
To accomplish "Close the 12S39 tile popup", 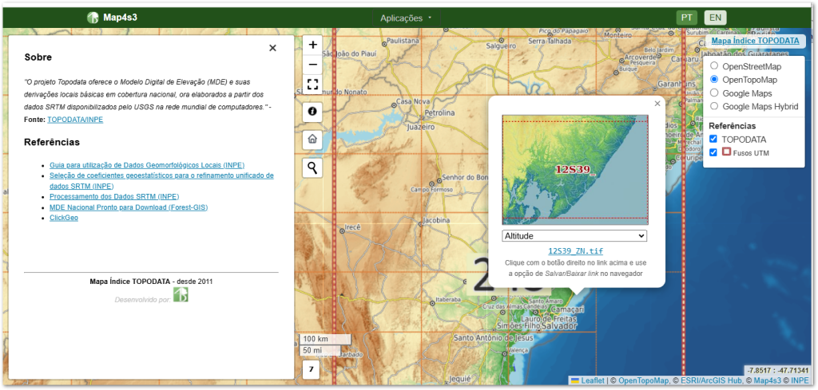I will coord(657,104).
